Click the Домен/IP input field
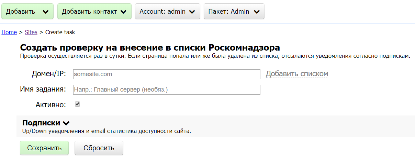Screen dimensions: 415x164 click(x=167, y=74)
